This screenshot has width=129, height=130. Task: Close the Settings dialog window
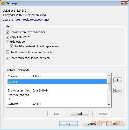124,3
